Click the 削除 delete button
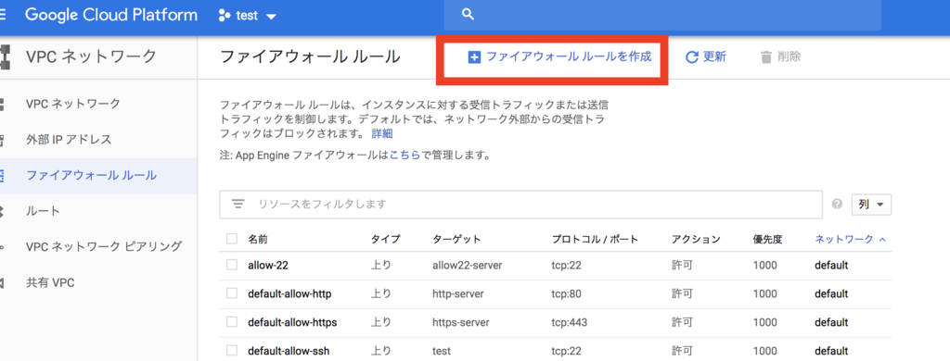This screenshot has height=361, width=950. point(780,56)
